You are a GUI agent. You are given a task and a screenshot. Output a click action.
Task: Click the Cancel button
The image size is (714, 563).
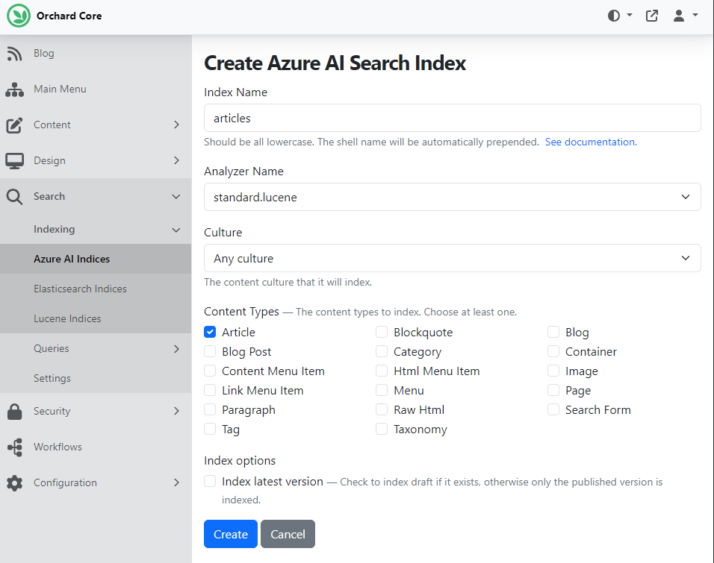click(x=288, y=534)
